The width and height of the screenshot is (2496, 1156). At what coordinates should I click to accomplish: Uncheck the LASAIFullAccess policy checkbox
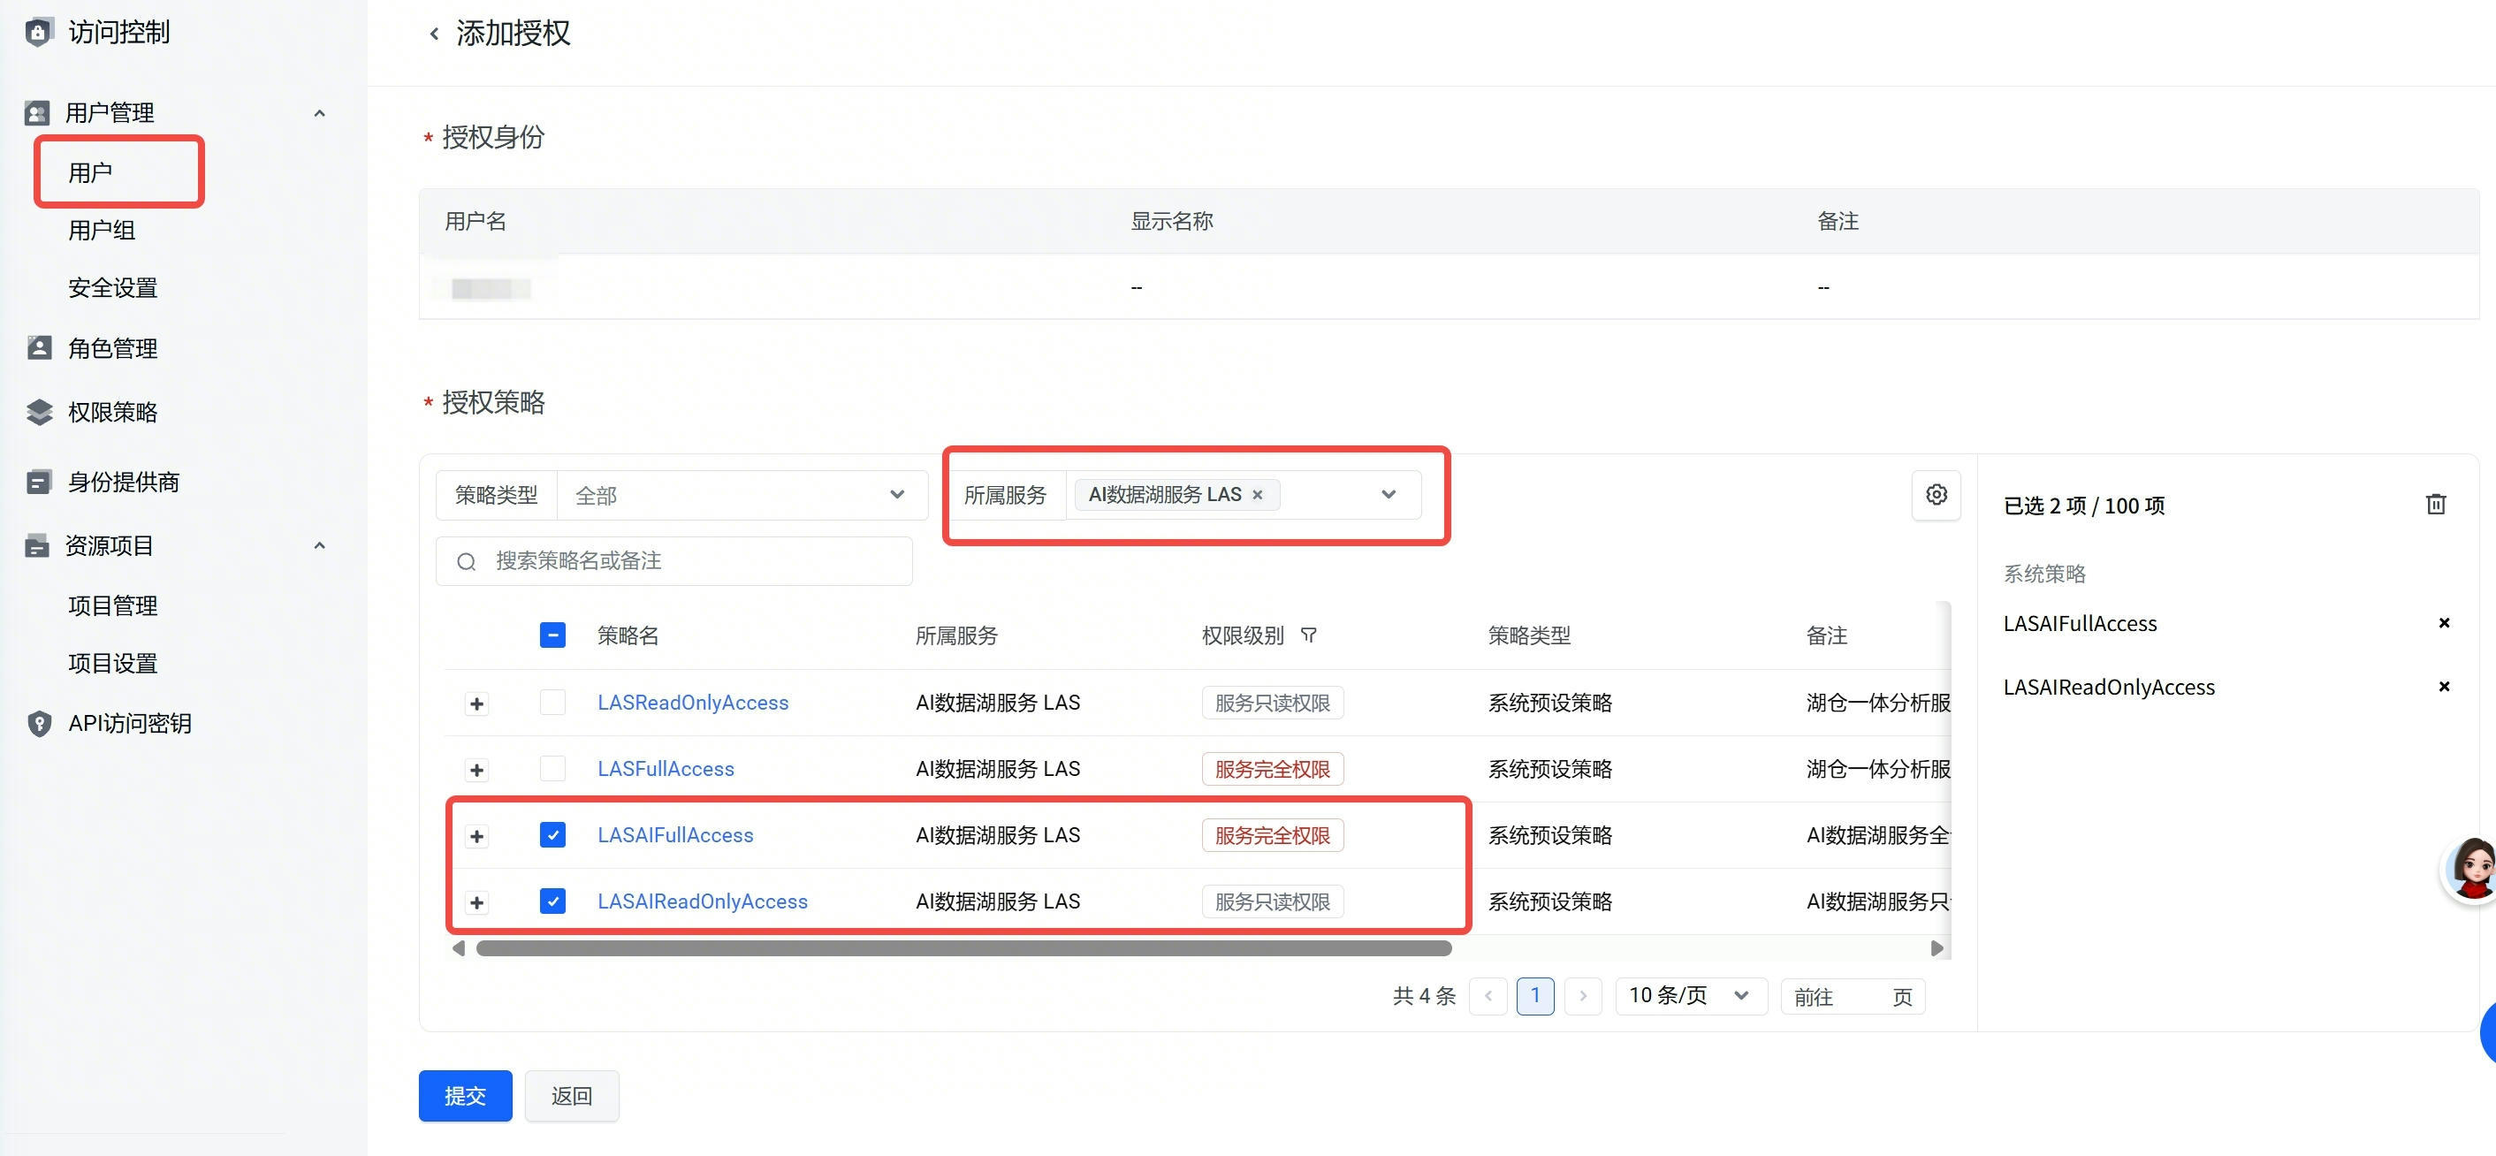click(x=552, y=835)
